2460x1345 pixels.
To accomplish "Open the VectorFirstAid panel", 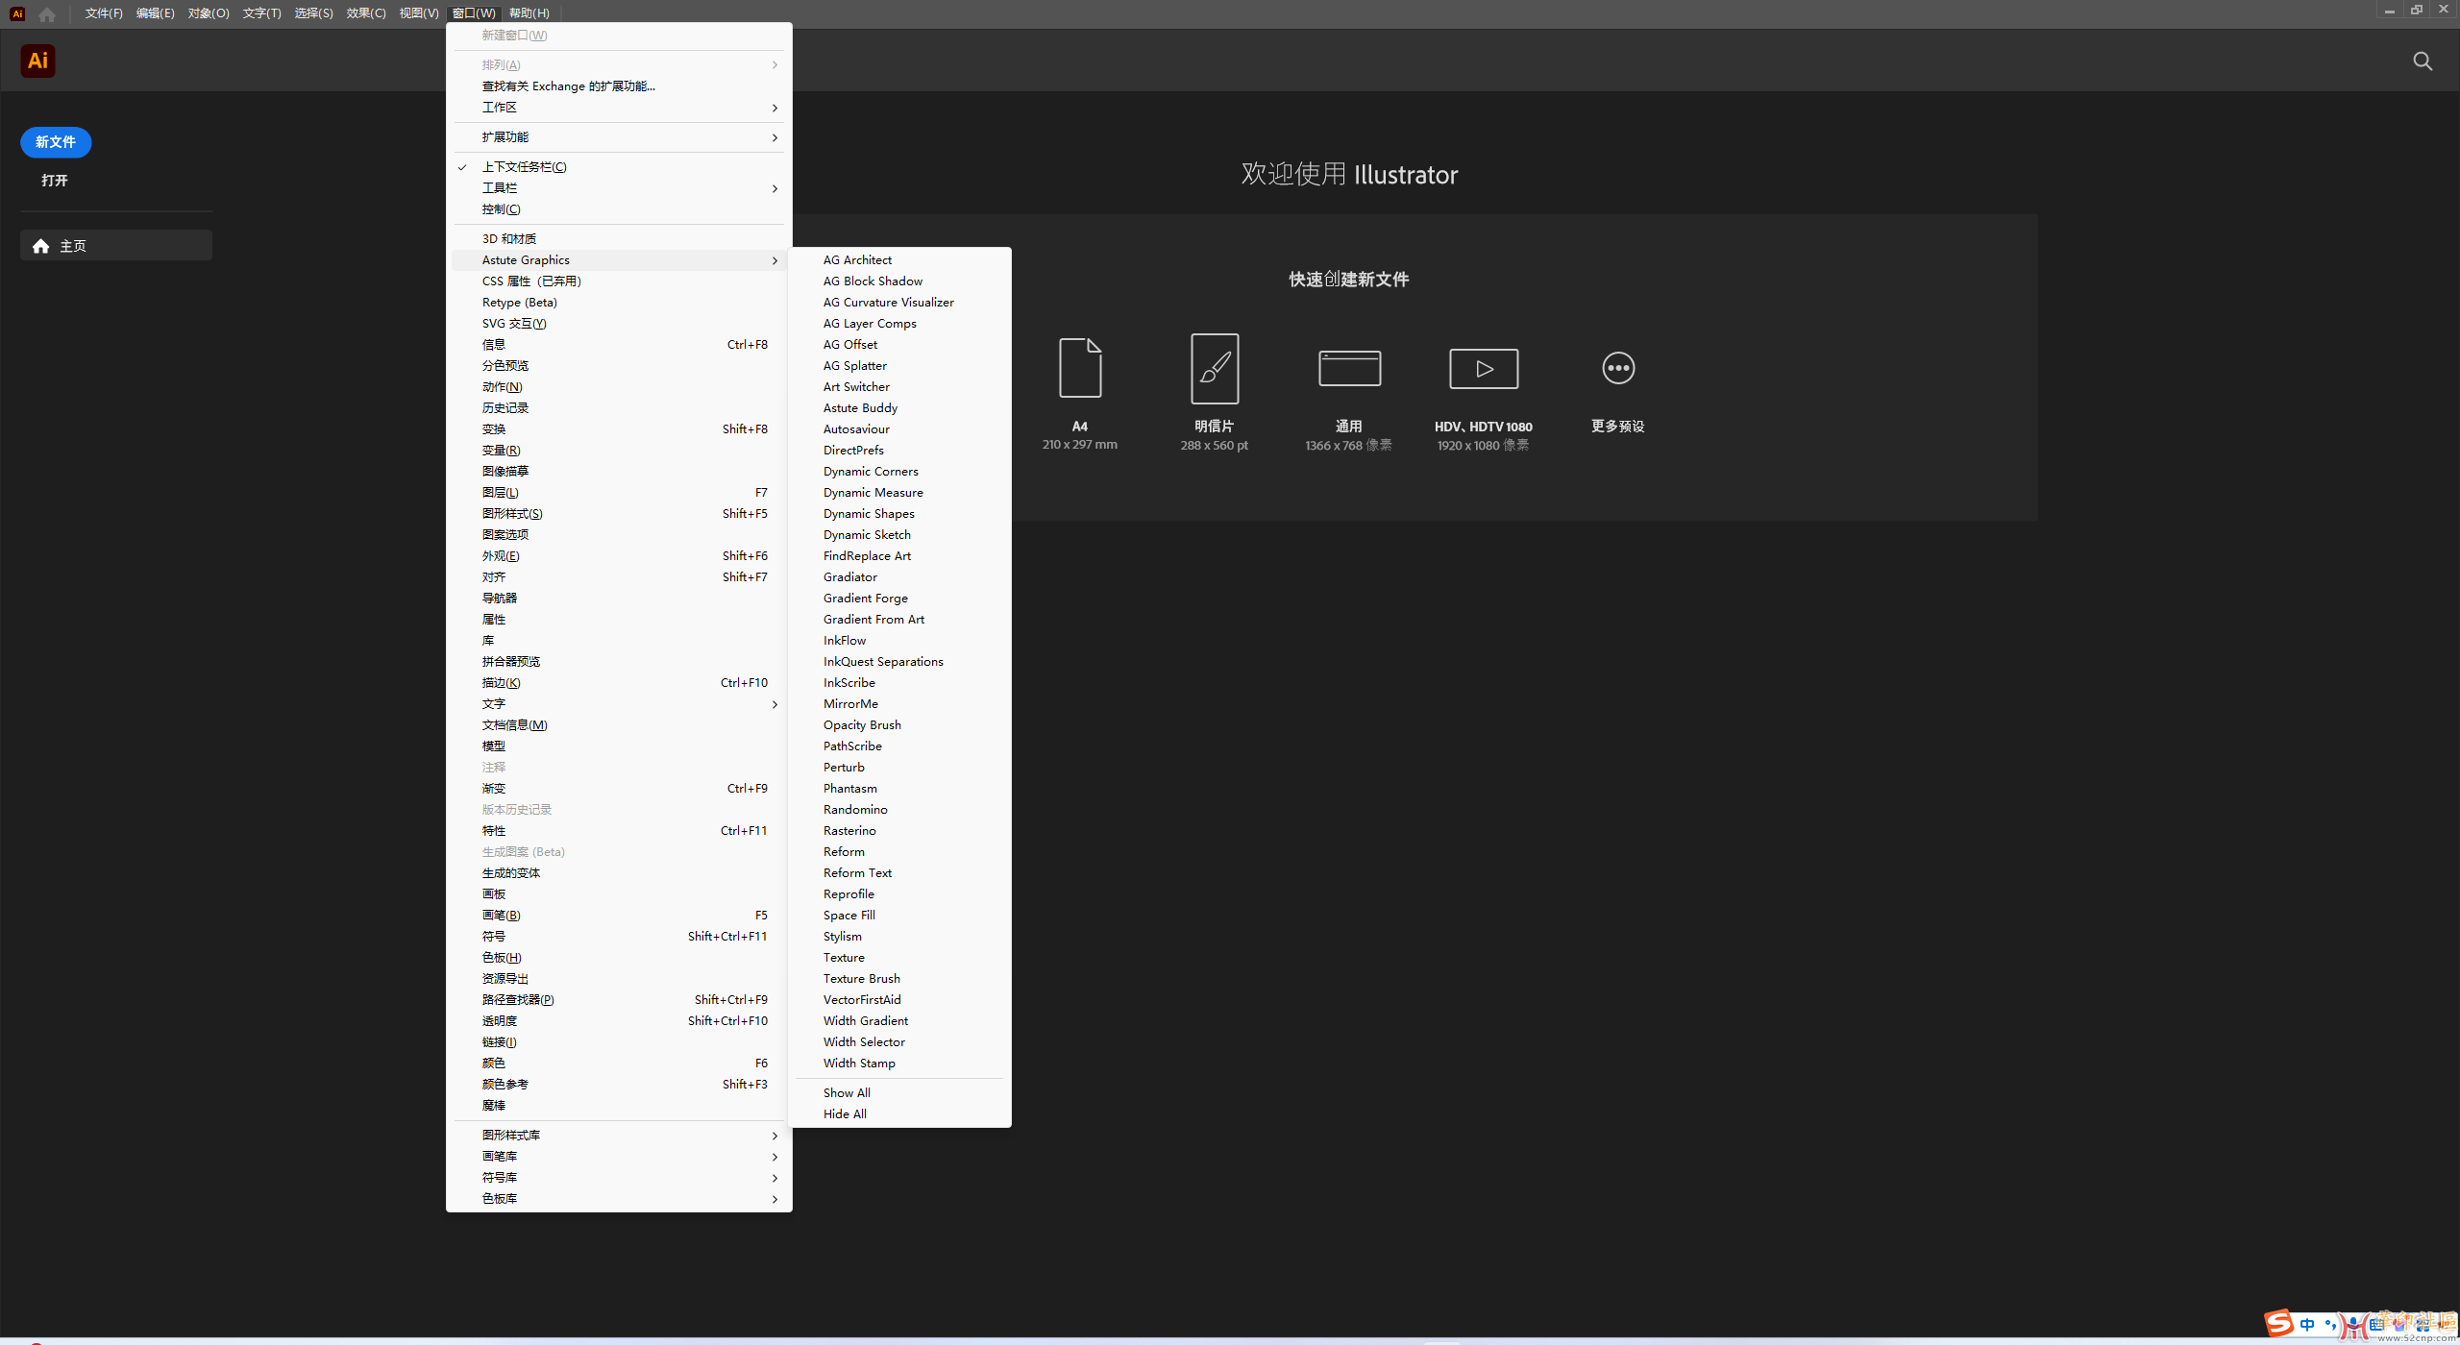I will point(899,1000).
